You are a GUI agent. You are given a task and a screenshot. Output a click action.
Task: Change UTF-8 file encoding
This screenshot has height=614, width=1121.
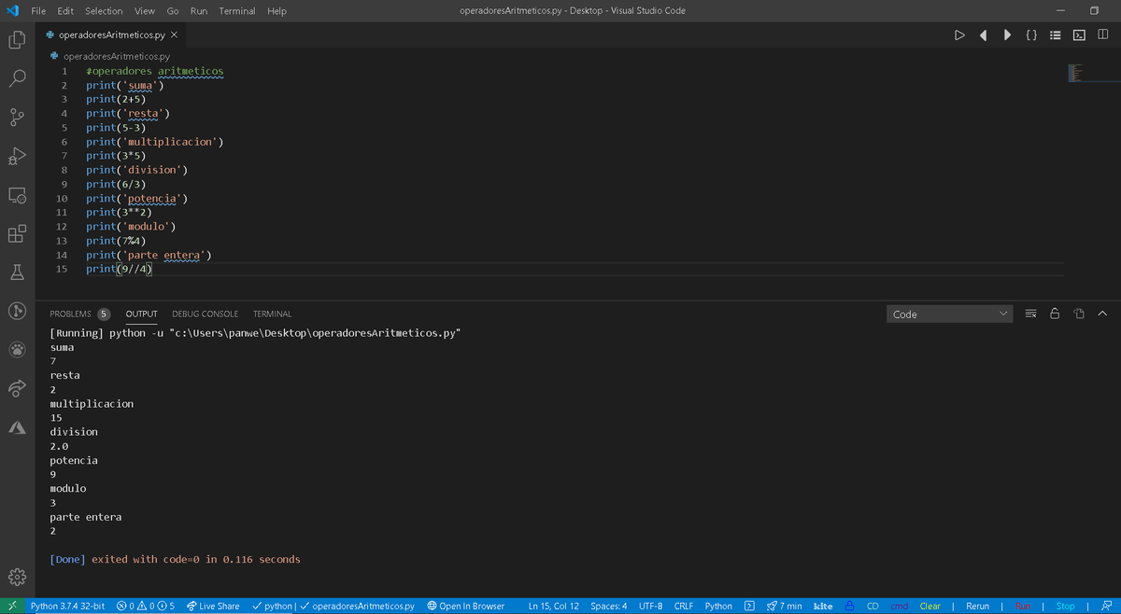click(651, 606)
